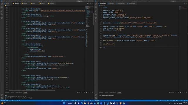Screen dimensions: 188x105
Task: Toggle secondary side bar in left window
Action: point(81,1)
